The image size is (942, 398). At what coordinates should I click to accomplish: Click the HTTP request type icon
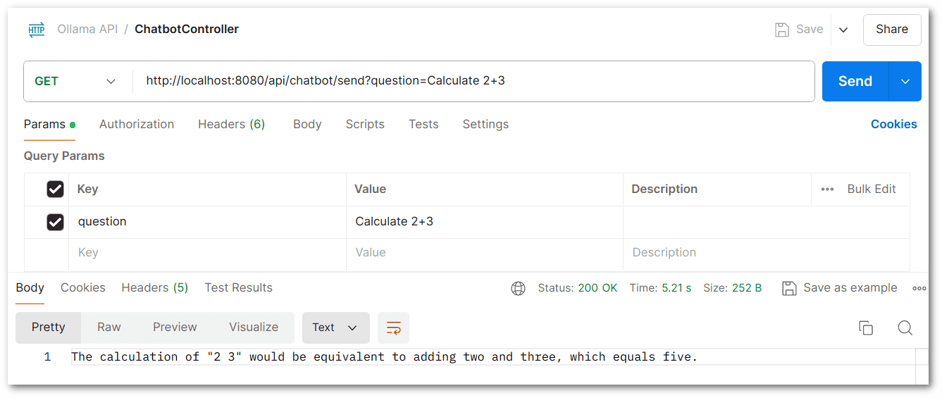point(37,30)
